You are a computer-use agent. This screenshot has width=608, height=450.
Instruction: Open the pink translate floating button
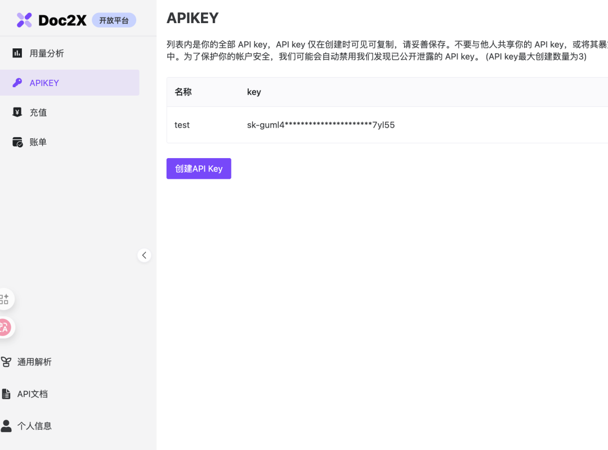point(5,327)
